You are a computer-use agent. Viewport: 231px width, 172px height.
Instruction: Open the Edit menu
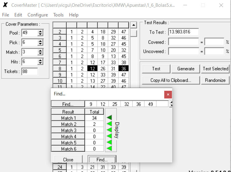coord(18,15)
